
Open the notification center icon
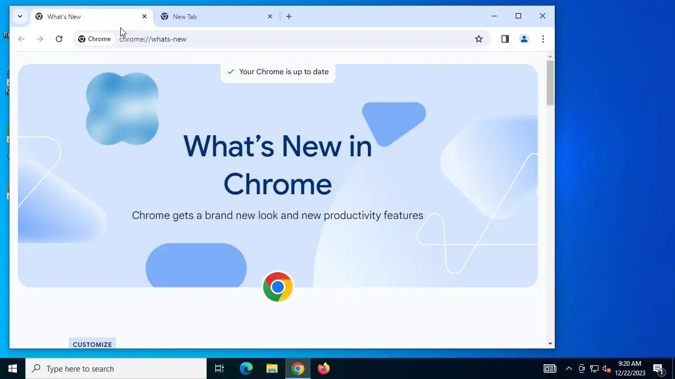(658, 368)
